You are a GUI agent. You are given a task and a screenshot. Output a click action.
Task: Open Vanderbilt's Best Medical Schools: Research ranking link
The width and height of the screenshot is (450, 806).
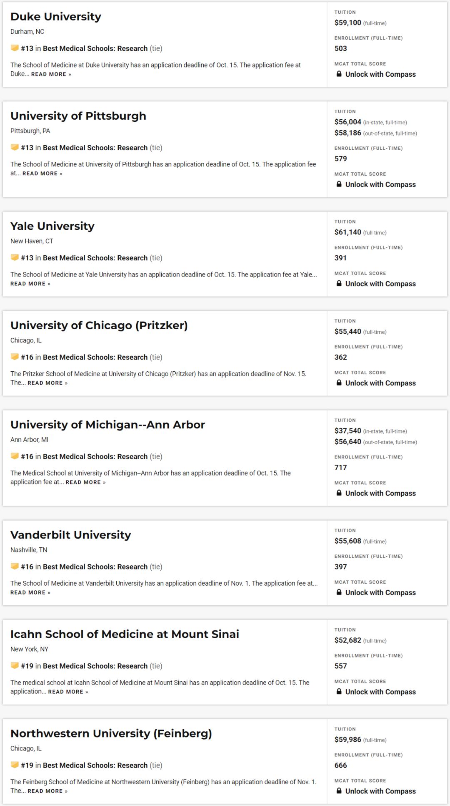[95, 567]
